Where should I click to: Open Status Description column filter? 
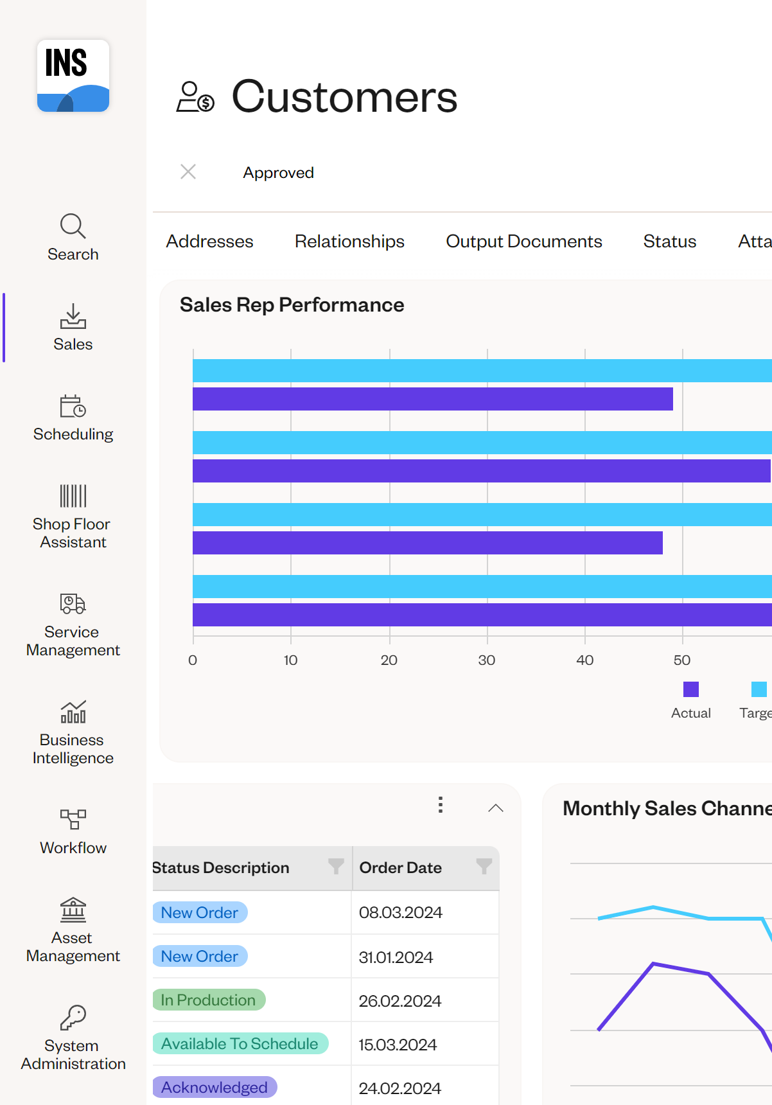[x=335, y=867]
